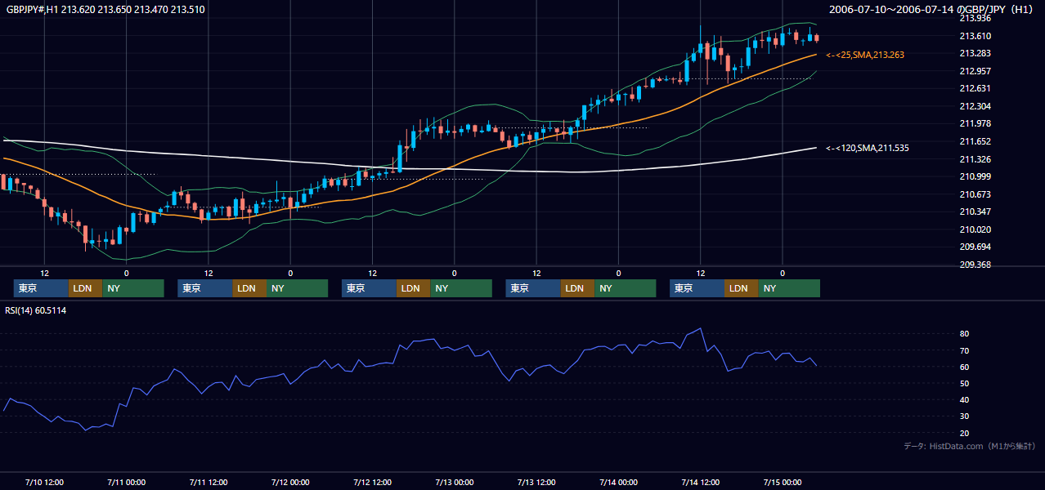This screenshot has width=1045, height=490.
Task: Click the 7/12 00:00 time axis label
Action: 290,482
